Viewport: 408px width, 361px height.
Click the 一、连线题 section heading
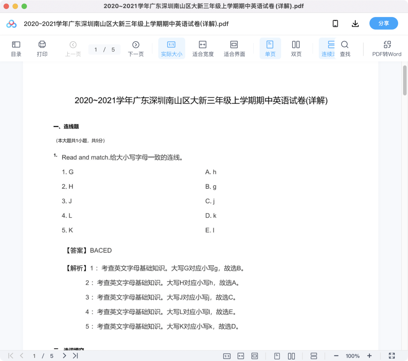(66, 127)
